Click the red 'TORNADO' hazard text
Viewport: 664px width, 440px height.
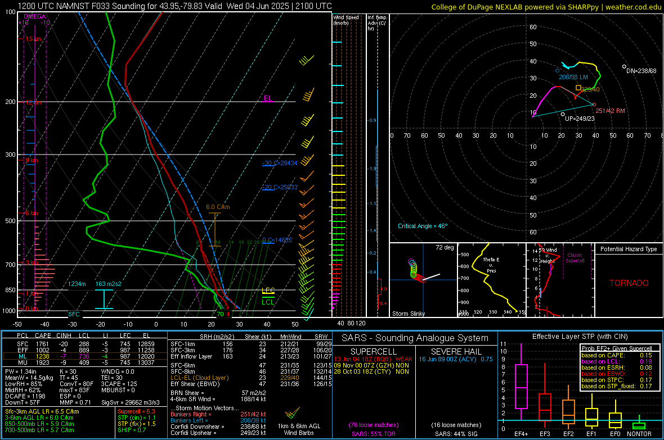[629, 283]
